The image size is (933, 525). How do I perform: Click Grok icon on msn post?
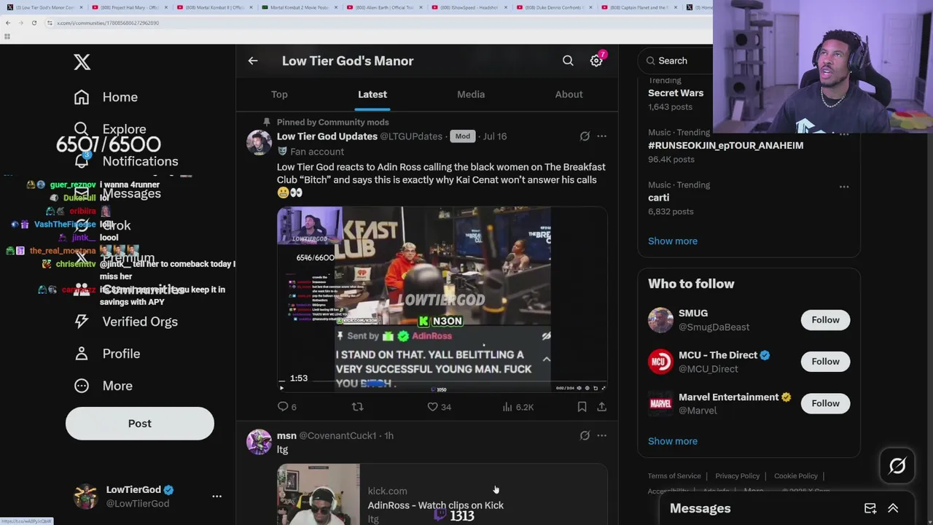point(585,435)
